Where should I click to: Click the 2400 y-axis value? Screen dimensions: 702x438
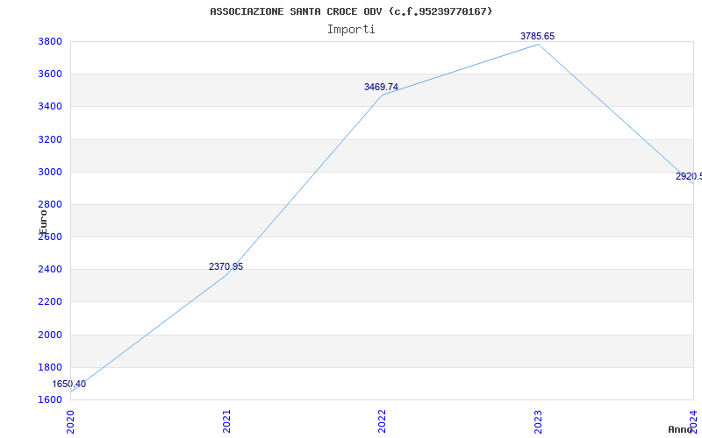pyautogui.click(x=50, y=270)
